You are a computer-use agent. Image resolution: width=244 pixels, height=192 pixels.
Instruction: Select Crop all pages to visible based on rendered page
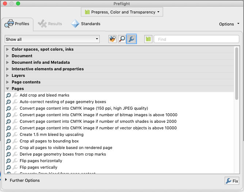[x=66, y=148]
